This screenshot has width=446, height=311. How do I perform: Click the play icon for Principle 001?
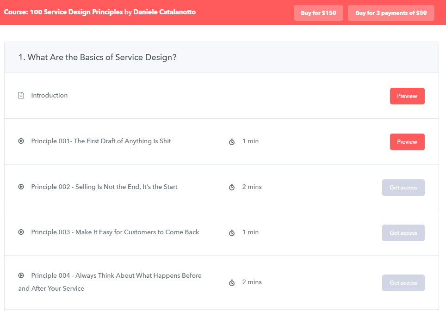coord(21,141)
